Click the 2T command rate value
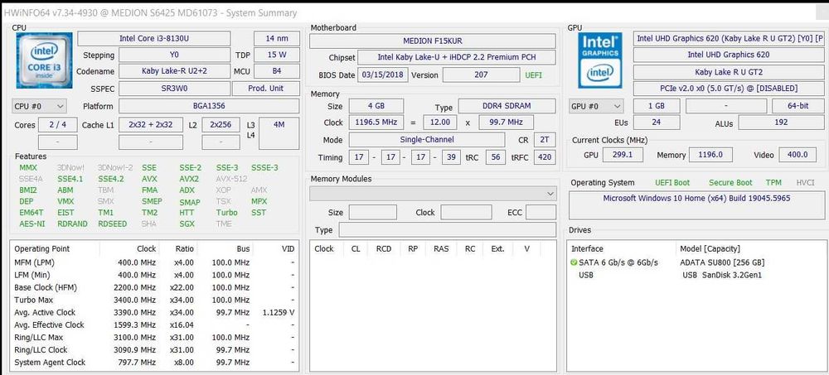 click(545, 140)
